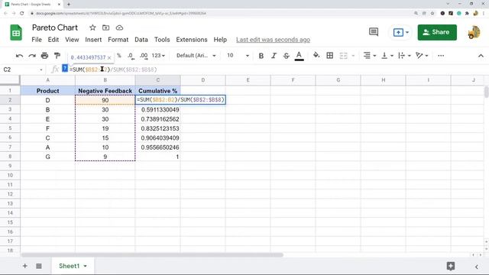Open the Google Sheets home icon
The width and height of the screenshot is (489, 275).
(x=16, y=32)
